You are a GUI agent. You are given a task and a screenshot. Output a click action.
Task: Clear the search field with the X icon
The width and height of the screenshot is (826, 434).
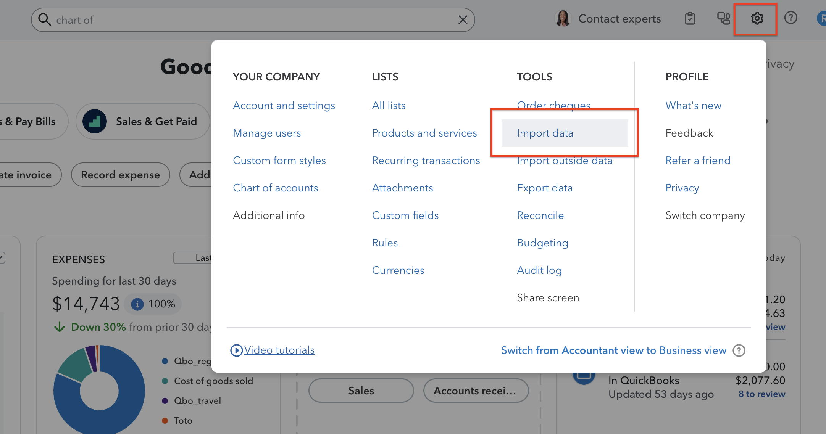(463, 20)
